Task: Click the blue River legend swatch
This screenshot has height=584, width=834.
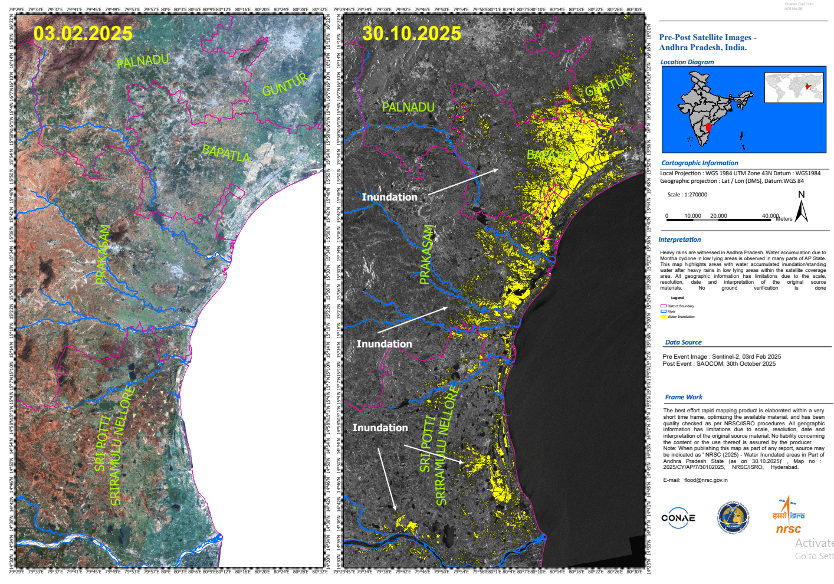Action: [x=664, y=311]
